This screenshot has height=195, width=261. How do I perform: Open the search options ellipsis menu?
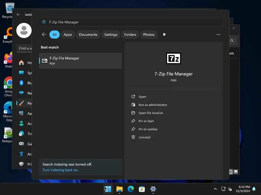[x=218, y=35]
